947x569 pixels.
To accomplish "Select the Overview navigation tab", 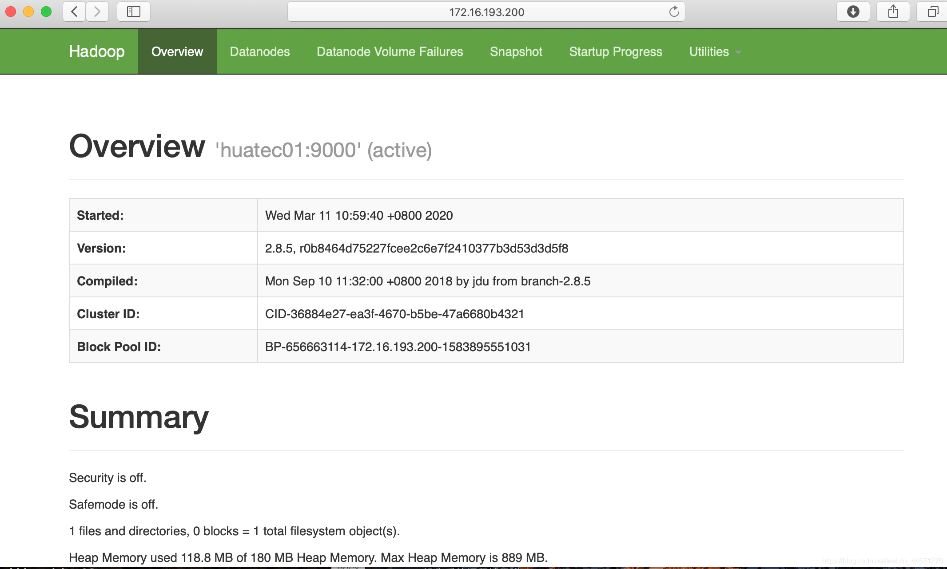I will tap(177, 52).
